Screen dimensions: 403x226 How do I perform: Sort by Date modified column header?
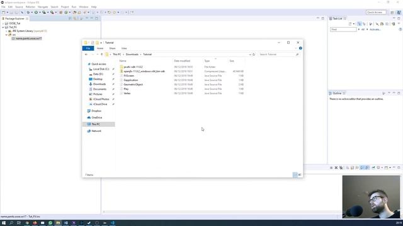(x=182, y=61)
